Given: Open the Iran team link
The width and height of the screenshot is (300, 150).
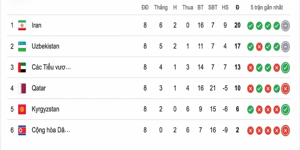Looking at the screenshot, I should click(x=36, y=25).
